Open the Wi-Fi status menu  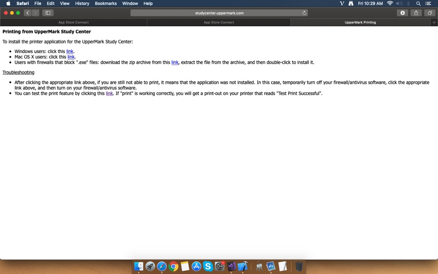tap(390, 3)
